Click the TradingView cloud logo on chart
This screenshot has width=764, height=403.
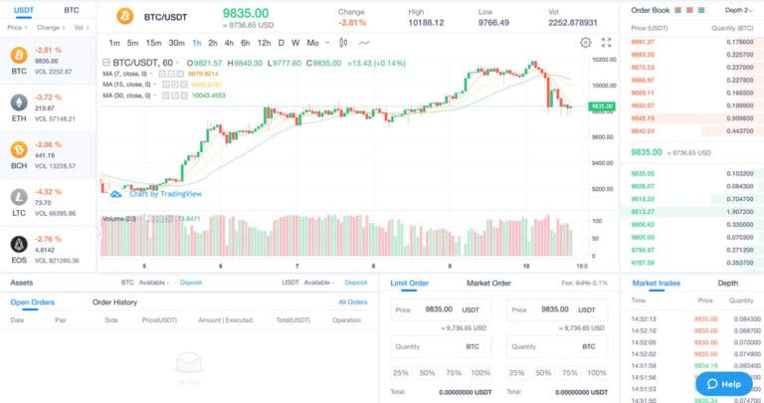click(x=116, y=194)
